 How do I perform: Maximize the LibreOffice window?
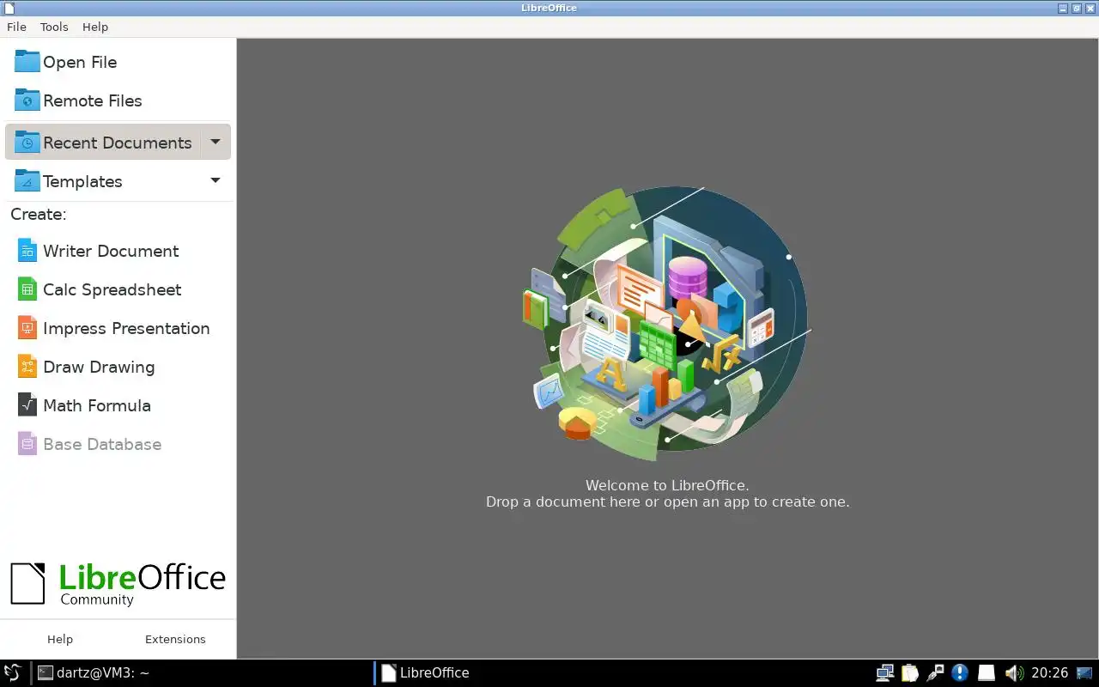[x=1076, y=8]
